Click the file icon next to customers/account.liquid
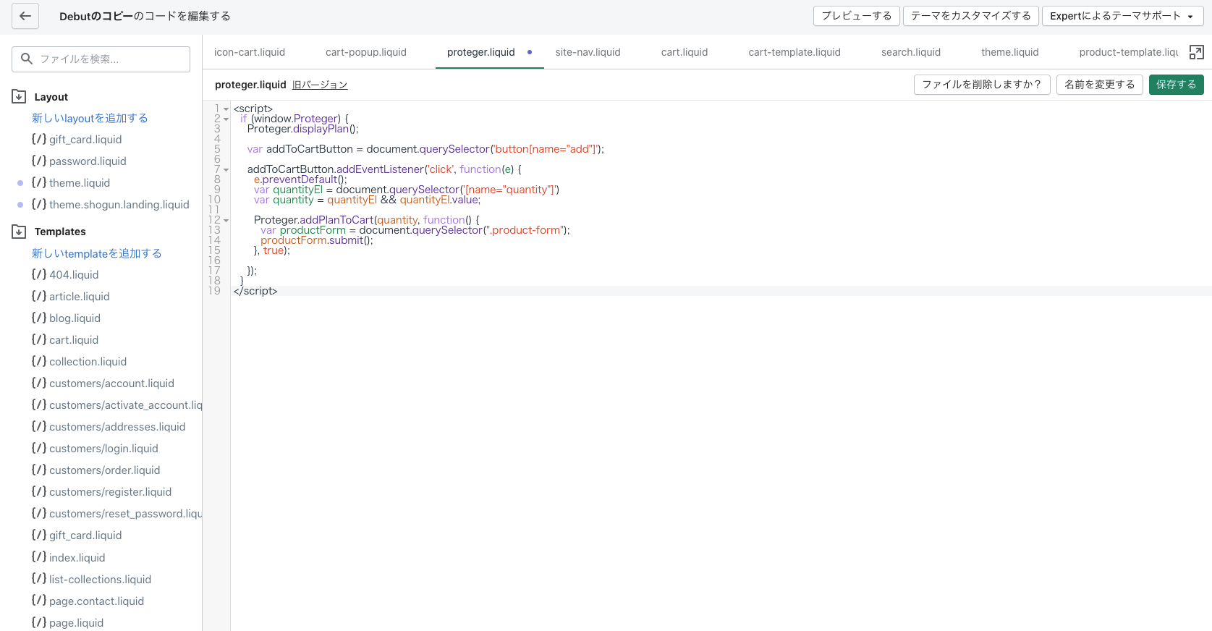Viewport: 1212px width, 631px height. (x=39, y=383)
